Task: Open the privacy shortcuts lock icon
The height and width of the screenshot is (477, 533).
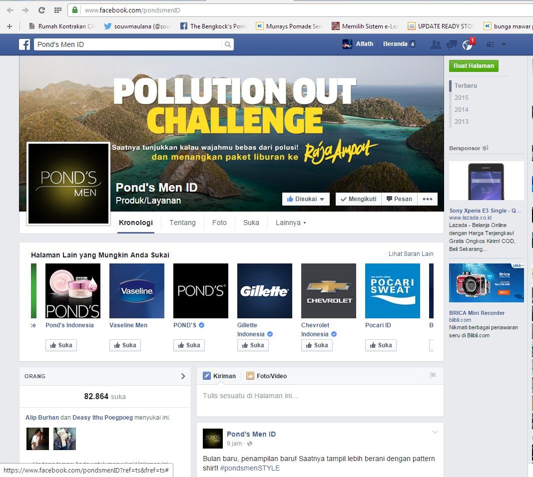Action: click(x=490, y=44)
